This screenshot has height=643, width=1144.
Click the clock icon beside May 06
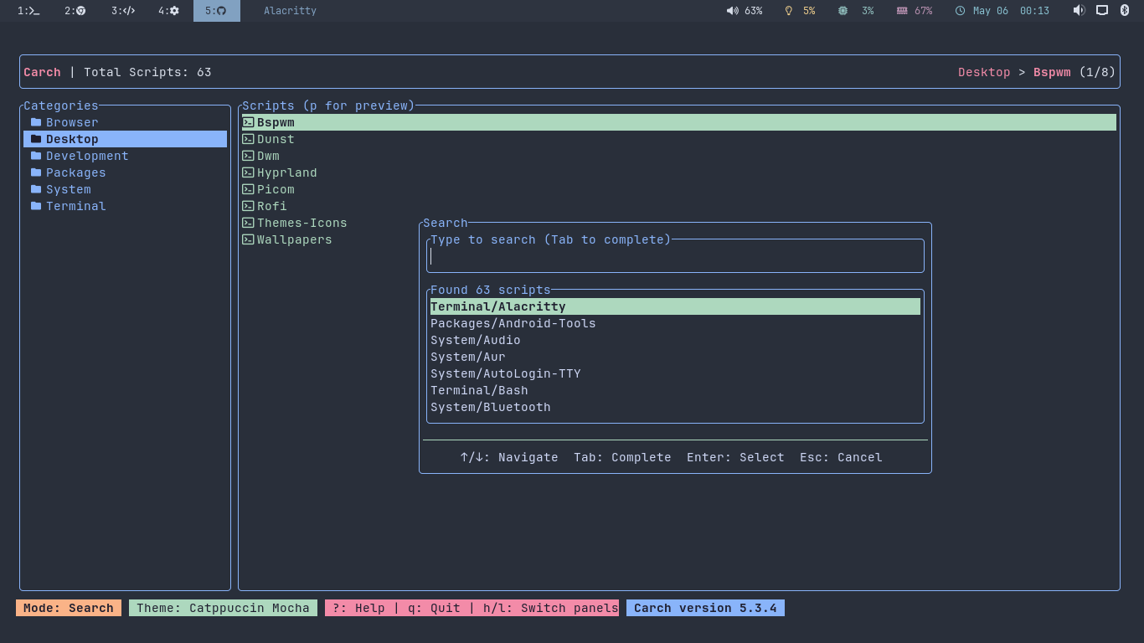coord(960,11)
